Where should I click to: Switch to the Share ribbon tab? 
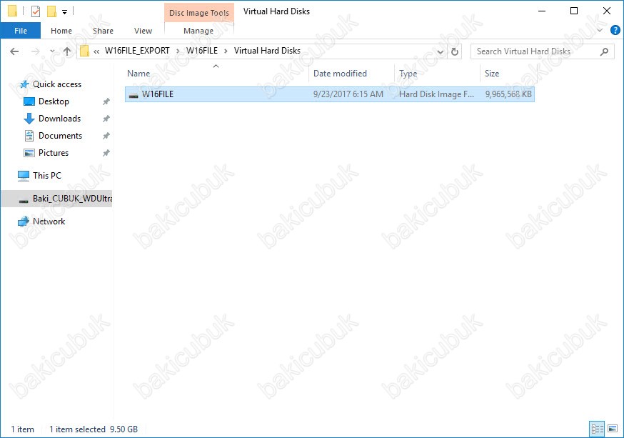click(103, 31)
